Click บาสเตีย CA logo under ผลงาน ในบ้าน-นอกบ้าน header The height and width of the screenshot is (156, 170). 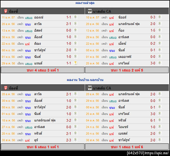90,88
